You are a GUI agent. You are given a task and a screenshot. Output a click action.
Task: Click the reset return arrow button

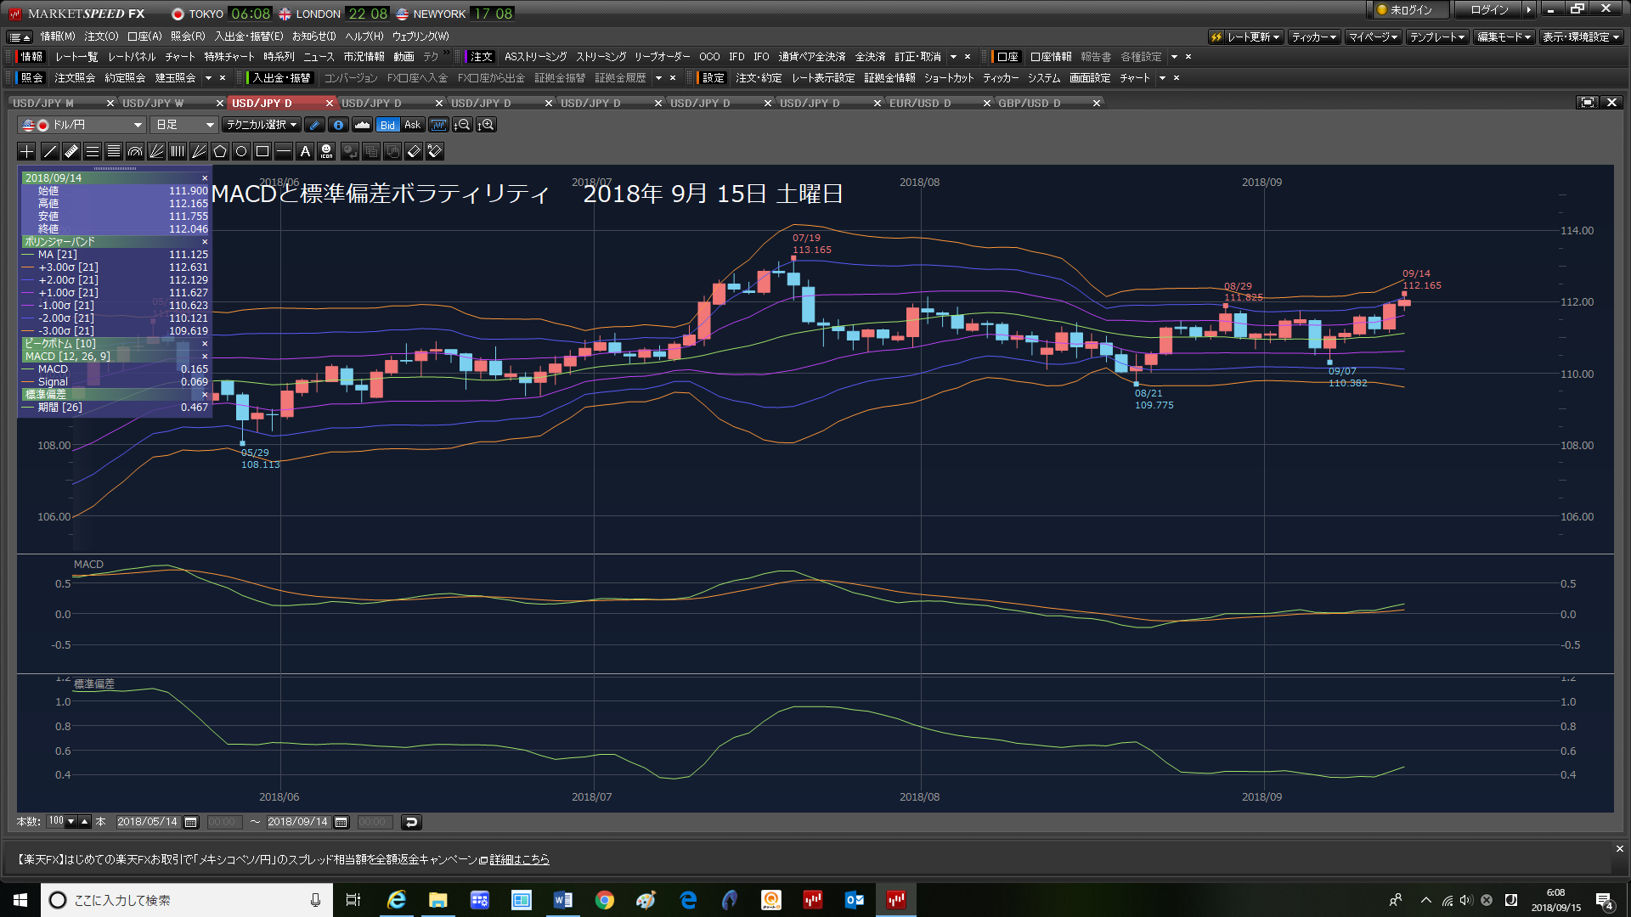click(x=411, y=822)
